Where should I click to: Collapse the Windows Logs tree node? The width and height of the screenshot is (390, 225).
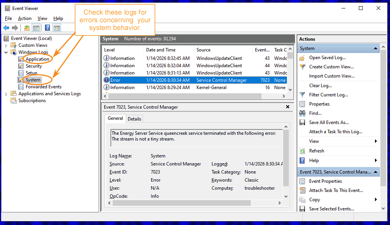coord(6,52)
